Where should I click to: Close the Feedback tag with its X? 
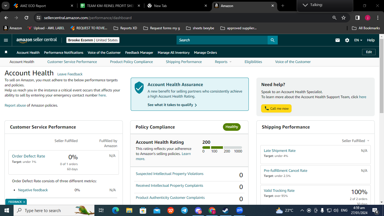(x=24, y=202)
